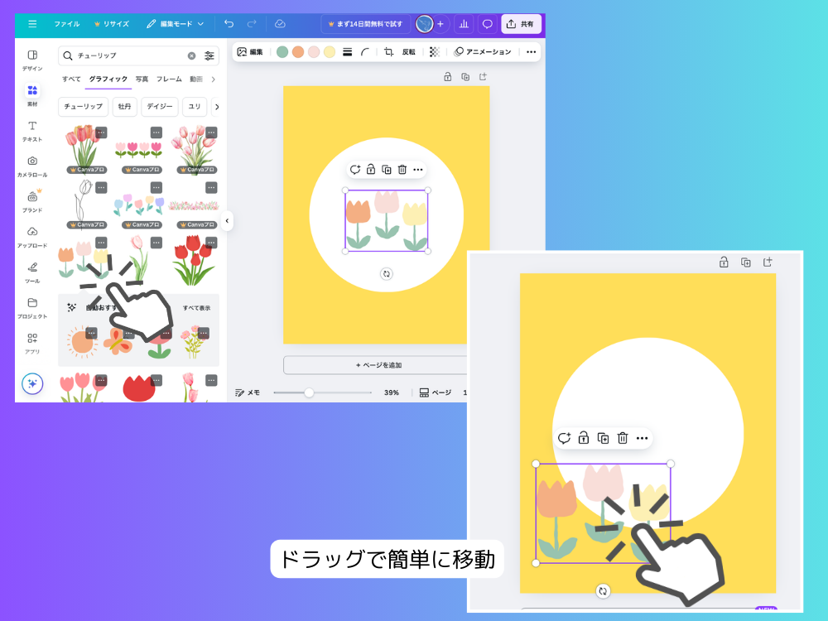This screenshot has width=828, height=621.
Task: Toggle the transparency checkerboard control
Action: (x=434, y=52)
